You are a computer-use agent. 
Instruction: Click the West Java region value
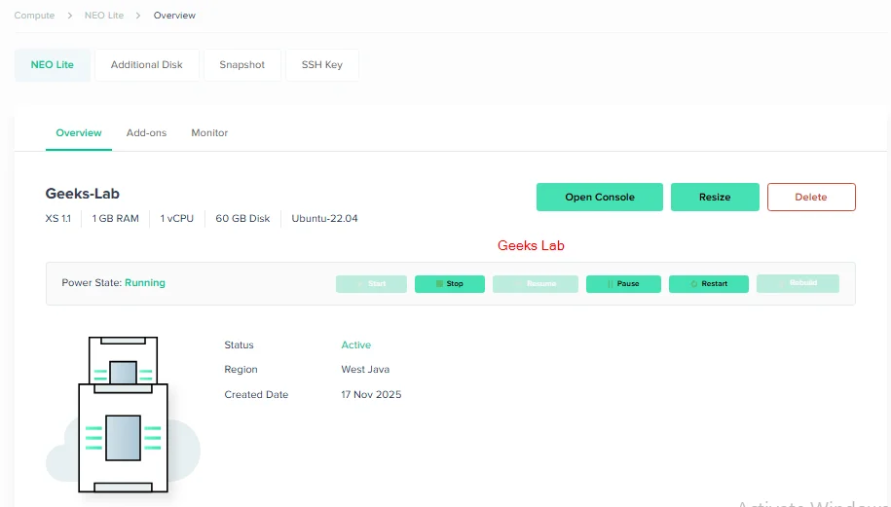point(365,370)
